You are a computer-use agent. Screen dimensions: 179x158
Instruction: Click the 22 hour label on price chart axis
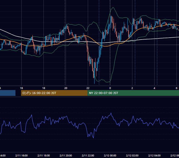[88, 88]
